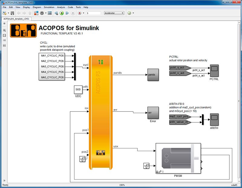Collapse the left sidebar with the arrow icon

click(x=4, y=24)
